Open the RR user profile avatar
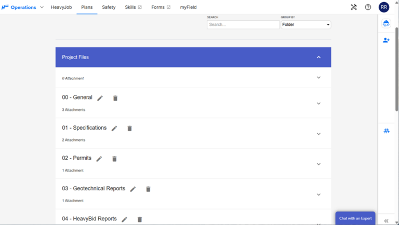This screenshot has height=225, width=399. pyautogui.click(x=384, y=7)
